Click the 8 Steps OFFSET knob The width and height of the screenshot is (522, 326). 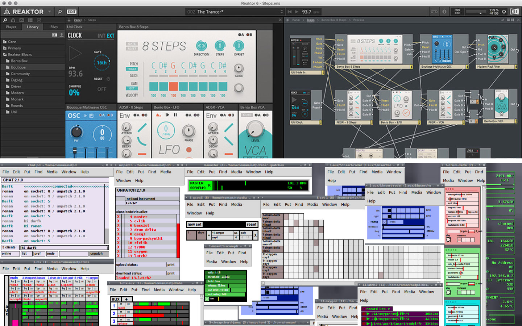[x=239, y=46]
